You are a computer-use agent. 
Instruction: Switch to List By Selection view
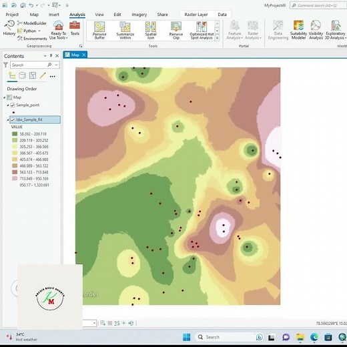33,75
